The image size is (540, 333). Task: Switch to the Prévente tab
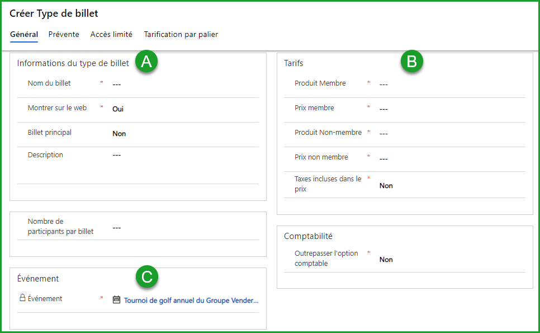(64, 35)
